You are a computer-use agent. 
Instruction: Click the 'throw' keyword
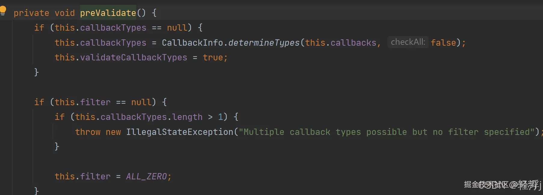88,132
